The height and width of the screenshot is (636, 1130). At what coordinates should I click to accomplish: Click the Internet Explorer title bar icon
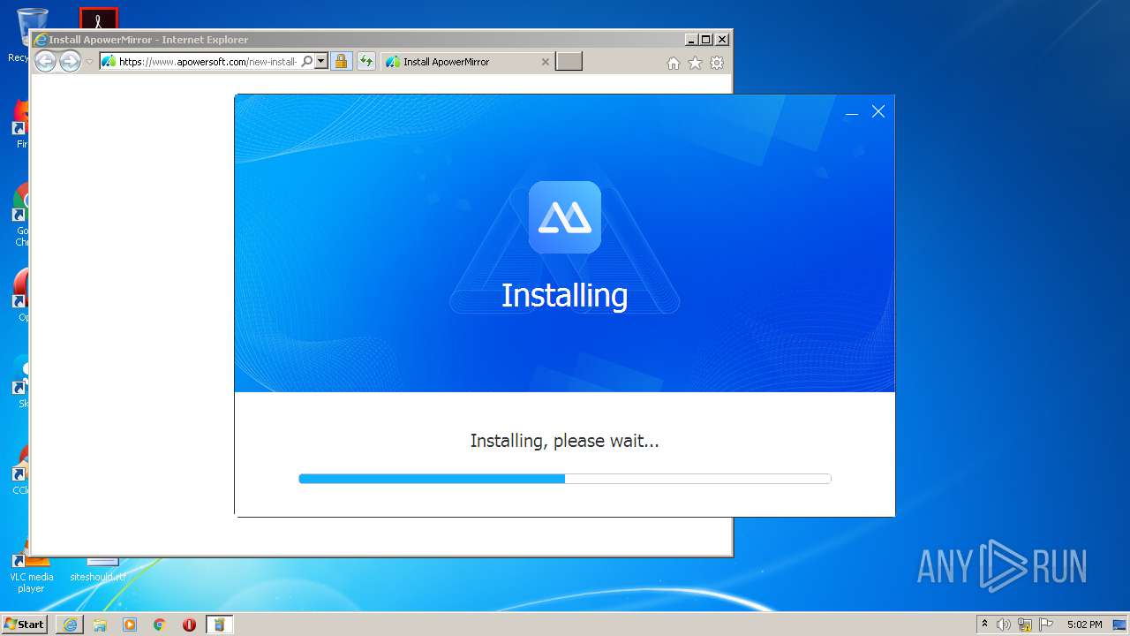pyautogui.click(x=40, y=40)
